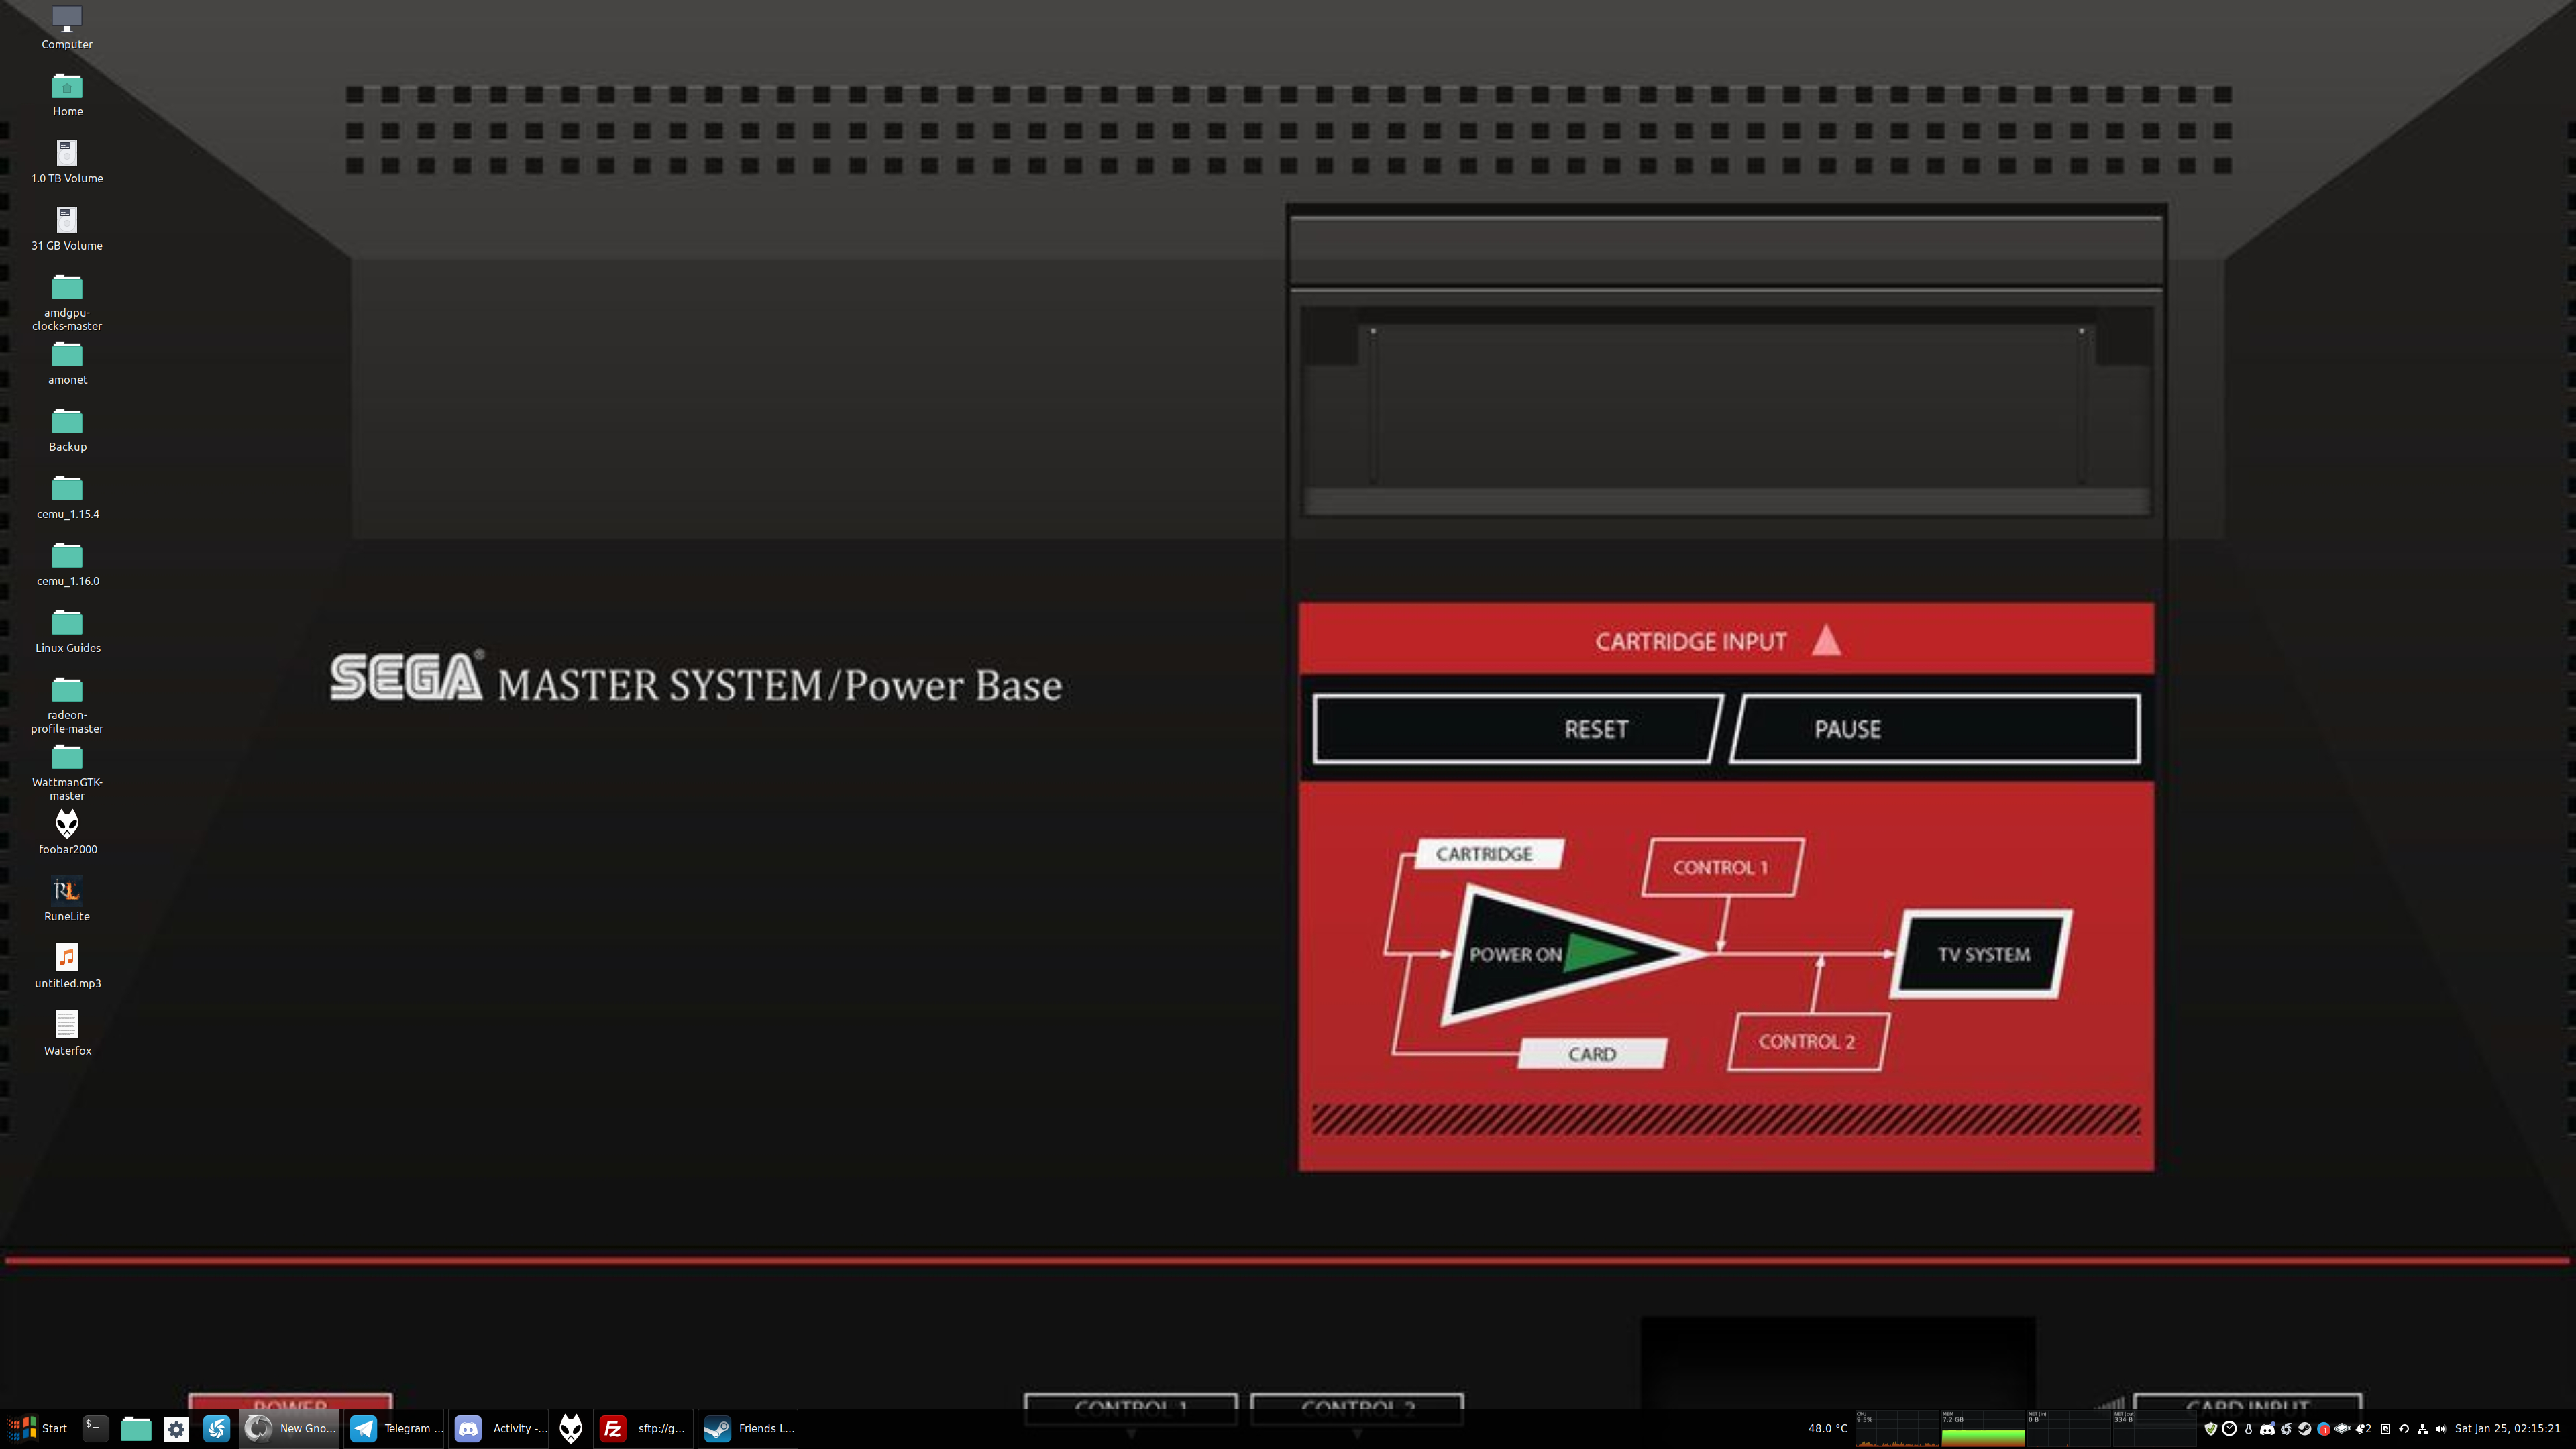Select the Waterfox desktop file
This screenshot has width=2576, height=1449.
(x=67, y=1033)
